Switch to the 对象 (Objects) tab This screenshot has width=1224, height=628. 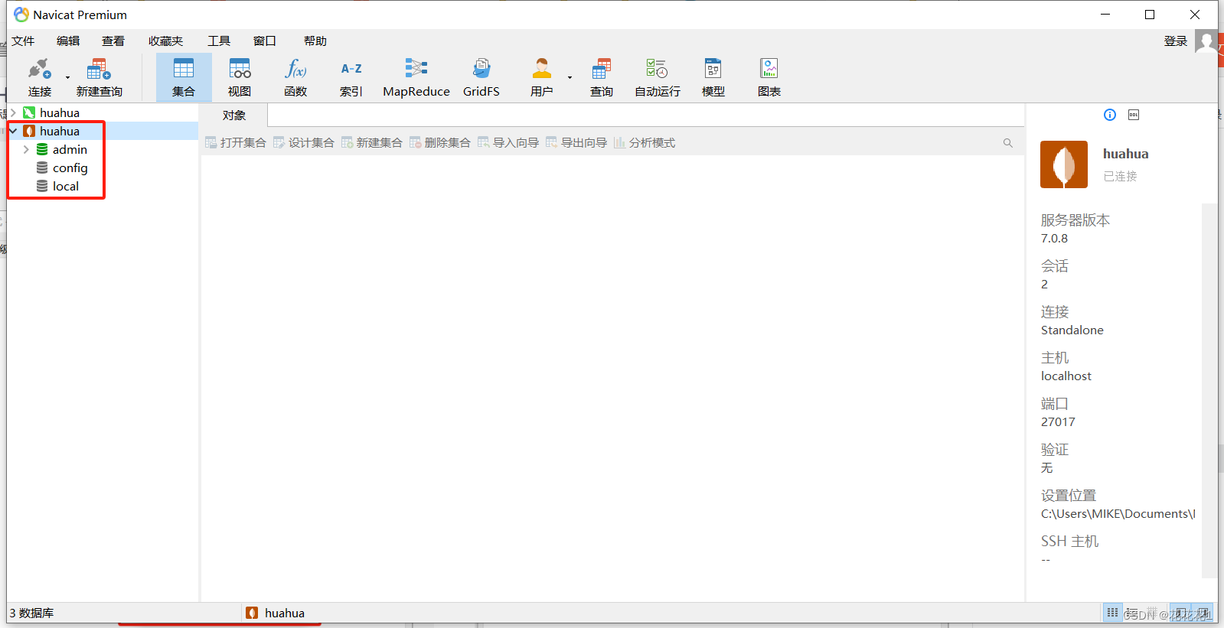(234, 116)
